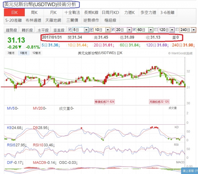Click the 240日 31.98 average value
The image size is (198, 174).
(x=183, y=45)
